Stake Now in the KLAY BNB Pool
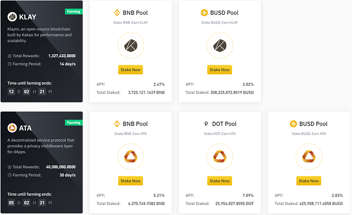 click(x=130, y=70)
